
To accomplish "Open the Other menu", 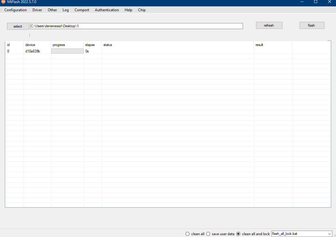I will pos(52,10).
